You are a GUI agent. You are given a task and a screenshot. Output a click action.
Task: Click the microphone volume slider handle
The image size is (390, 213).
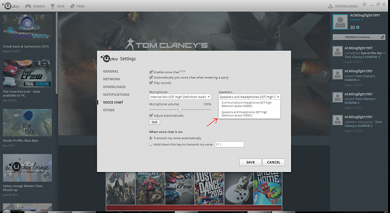pyautogui.click(x=180, y=110)
